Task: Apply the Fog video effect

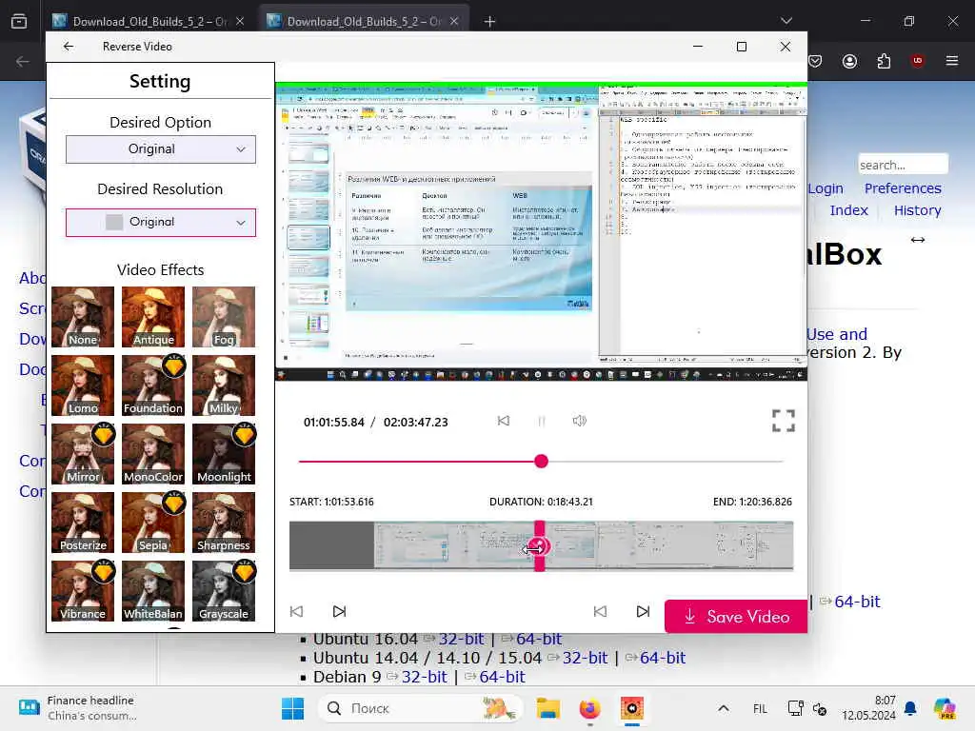Action: pyautogui.click(x=223, y=316)
